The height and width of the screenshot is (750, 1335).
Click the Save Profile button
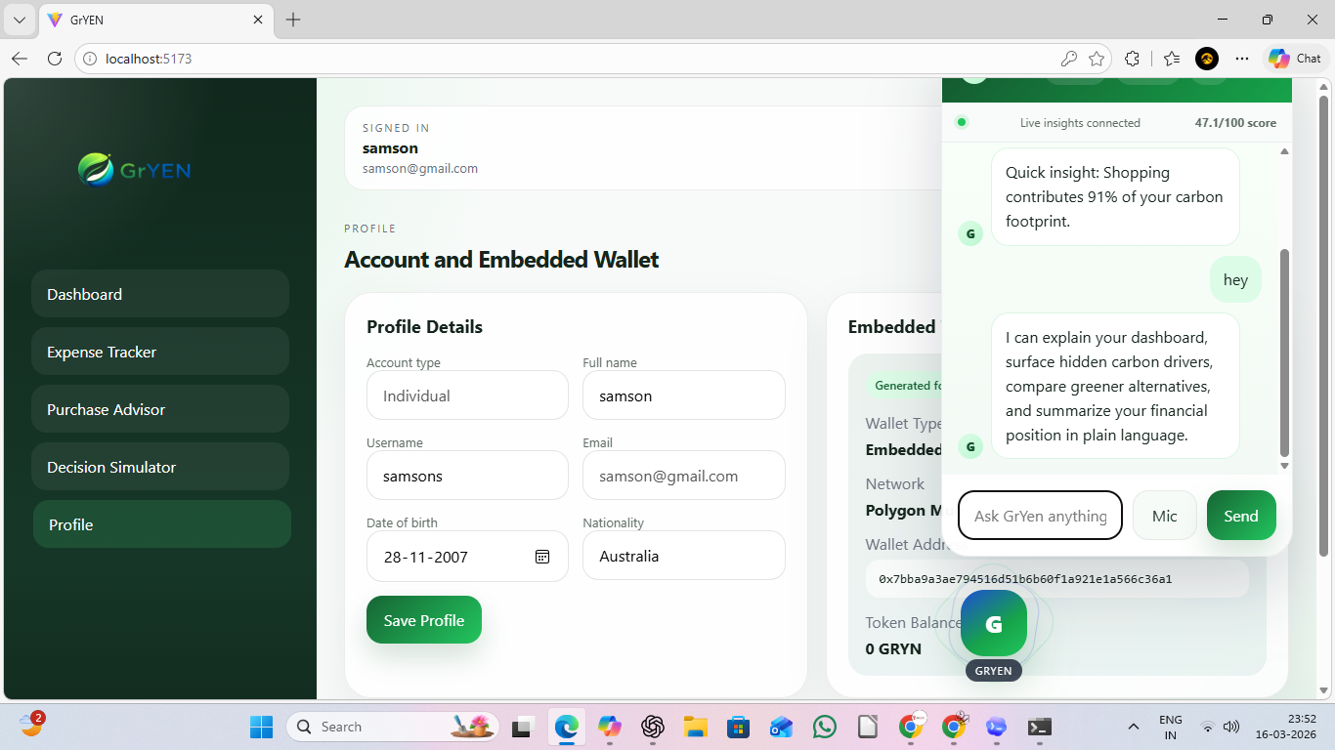(x=424, y=620)
